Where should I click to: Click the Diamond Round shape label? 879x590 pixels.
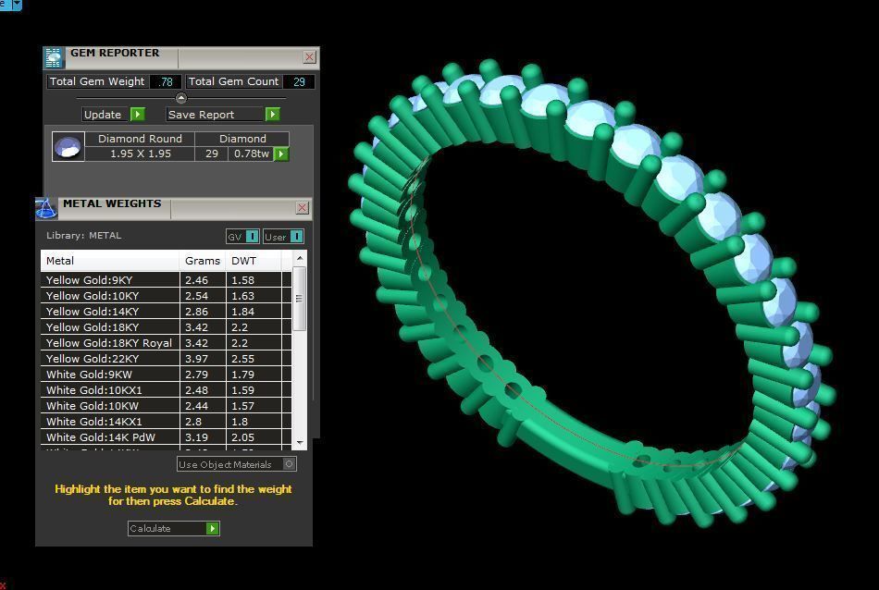tap(140, 139)
